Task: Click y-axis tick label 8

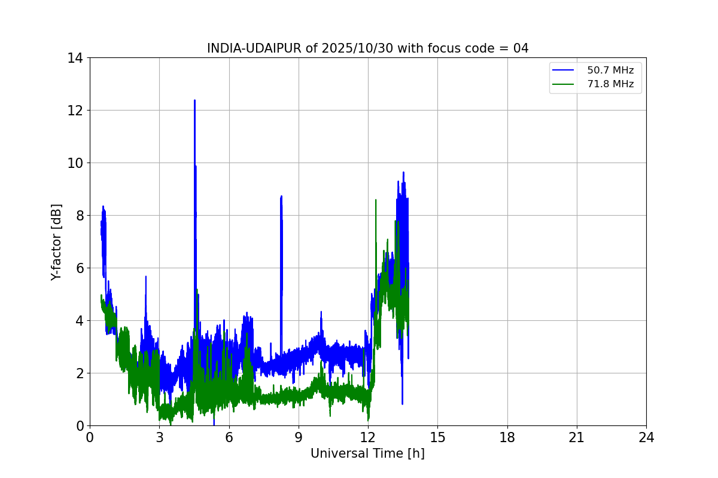Action: [79, 216]
